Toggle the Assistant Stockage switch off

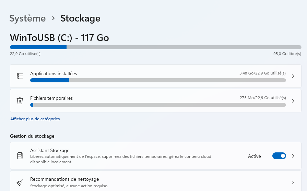point(279,156)
